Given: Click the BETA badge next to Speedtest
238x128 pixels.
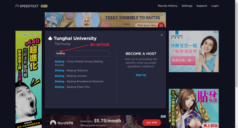Looking at the screenshot, I should 44,6.
